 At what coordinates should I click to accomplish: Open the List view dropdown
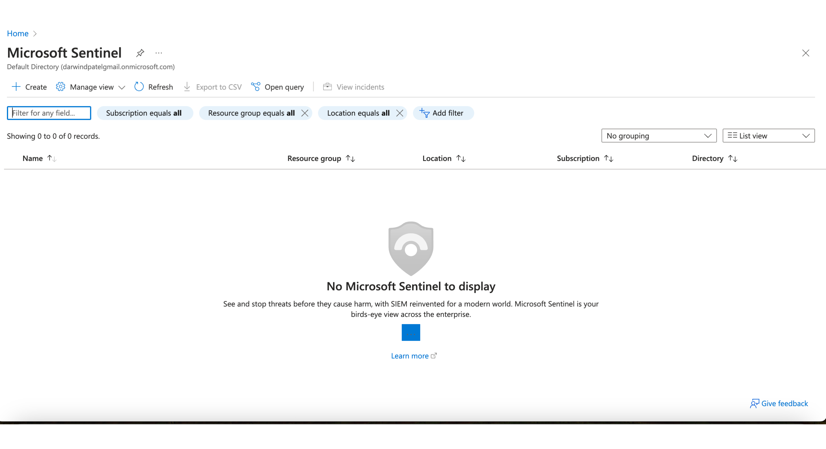(768, 136)
